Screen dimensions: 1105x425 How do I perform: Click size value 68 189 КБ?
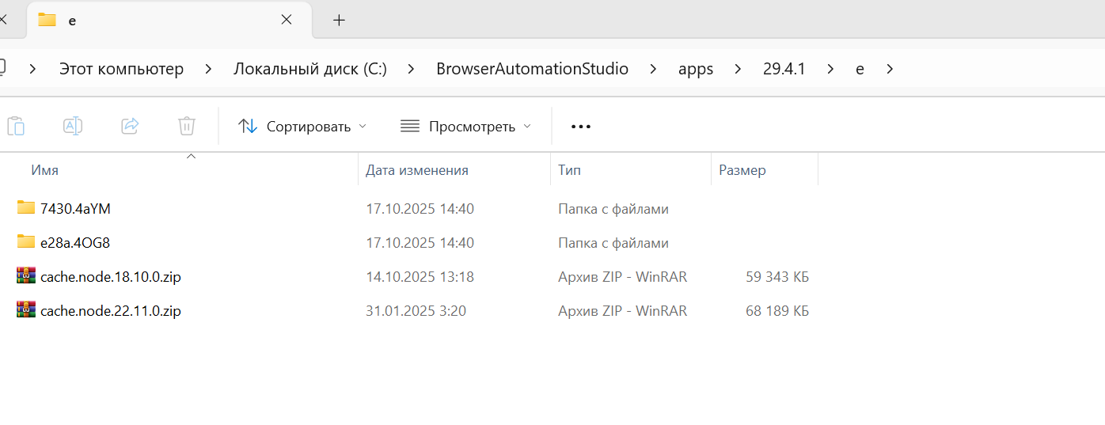pos(777,311)
